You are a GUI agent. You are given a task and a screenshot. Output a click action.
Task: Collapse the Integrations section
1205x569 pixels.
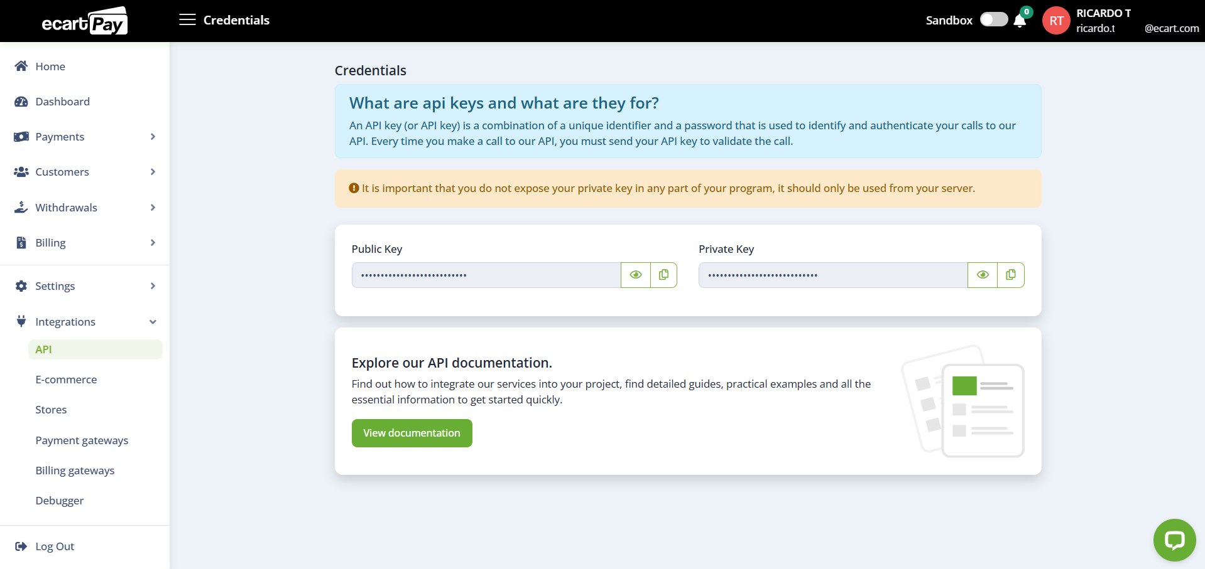click(153, 321)
